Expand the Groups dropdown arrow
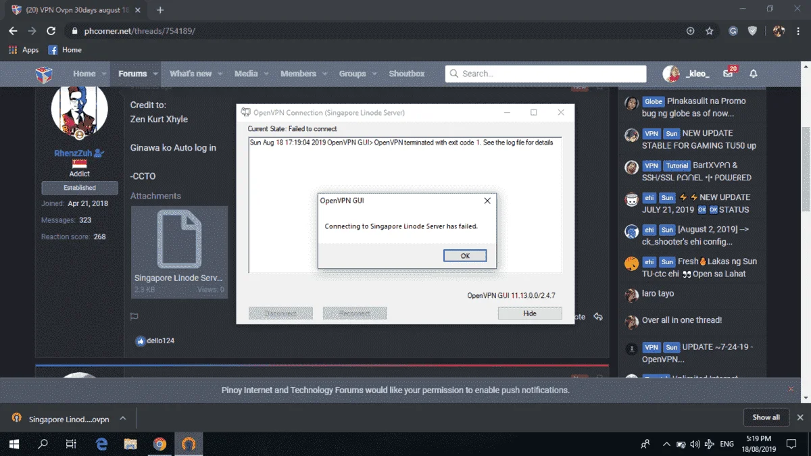 pos(374,74)
